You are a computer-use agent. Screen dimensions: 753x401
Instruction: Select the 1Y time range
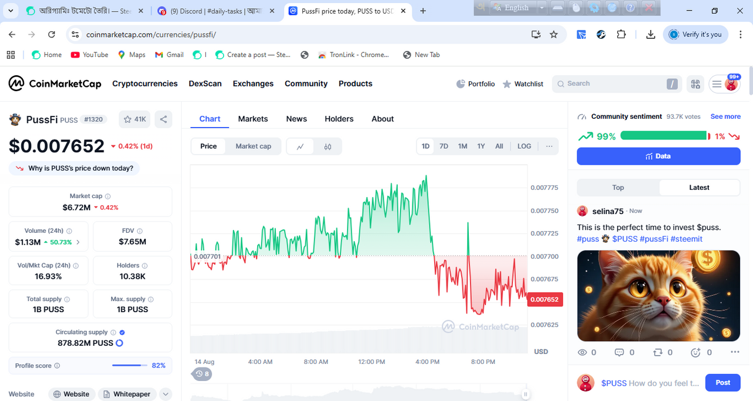point(481,146)
